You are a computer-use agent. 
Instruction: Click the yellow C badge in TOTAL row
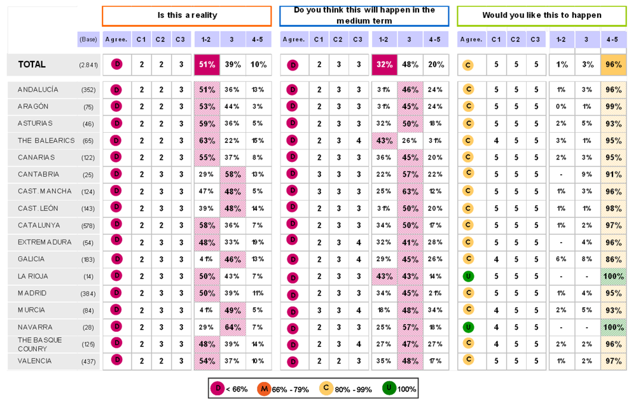tap(468, 65)
